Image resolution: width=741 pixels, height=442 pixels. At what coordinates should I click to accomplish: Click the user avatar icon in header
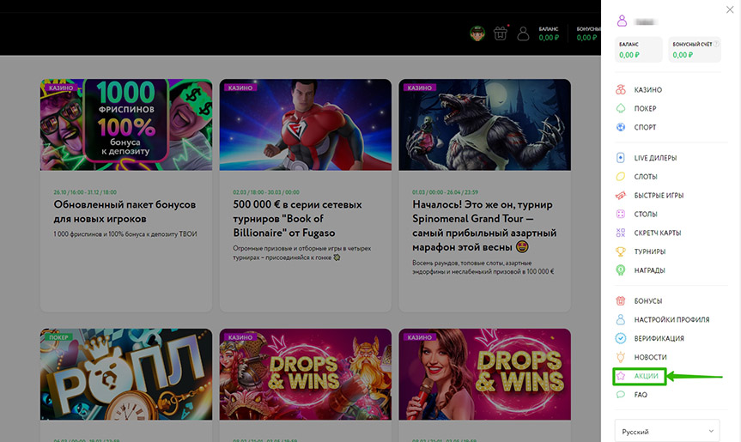[x=523, y=33]
